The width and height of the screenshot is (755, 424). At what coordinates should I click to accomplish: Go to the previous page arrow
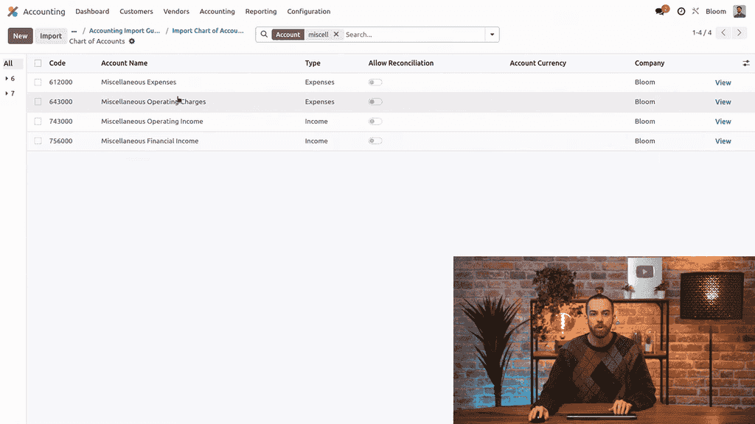724,33
